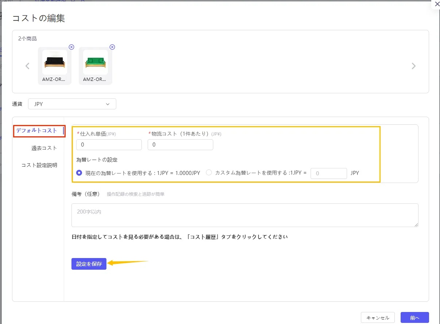Close the cost edit dialog

tap(437, 4)
